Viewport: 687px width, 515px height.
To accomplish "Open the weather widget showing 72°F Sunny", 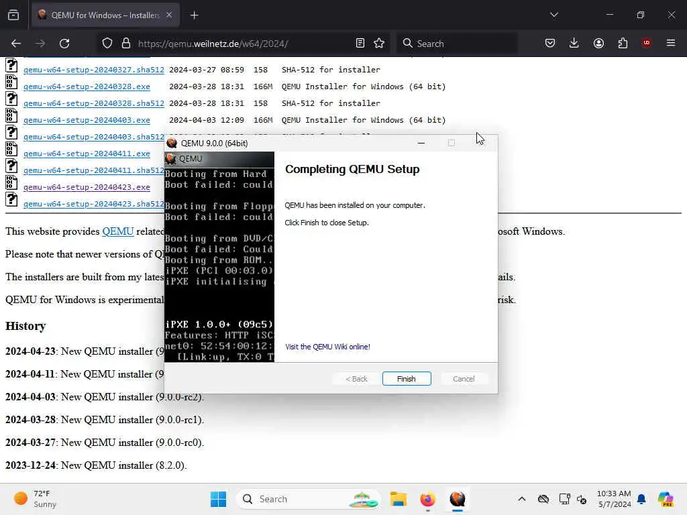I will tap(36, 499).
